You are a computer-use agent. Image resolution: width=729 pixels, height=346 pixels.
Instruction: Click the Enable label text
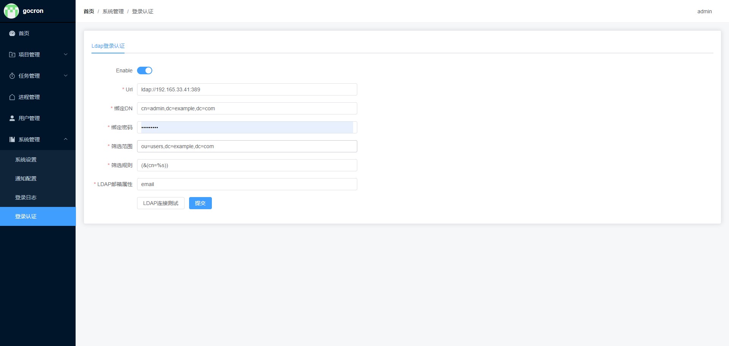pyautogui.click(x=124, y=70)
